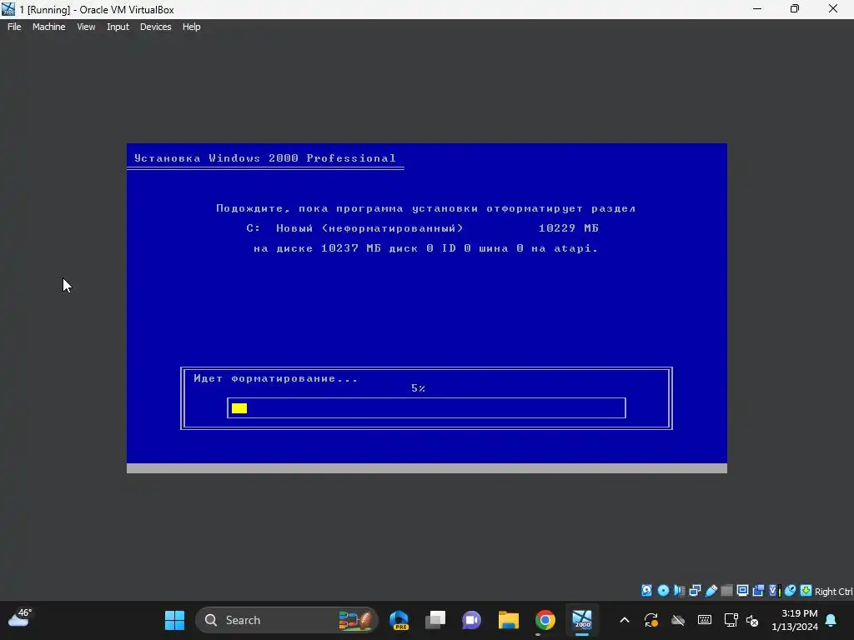The image size is (854, 640).
Task: Open the notification bell icon
Action: [x=831, y=620]
